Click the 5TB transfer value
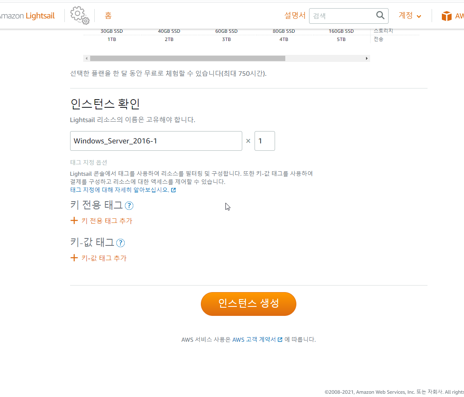The height and width of the screenshot is (397, 464). [341, 39]
